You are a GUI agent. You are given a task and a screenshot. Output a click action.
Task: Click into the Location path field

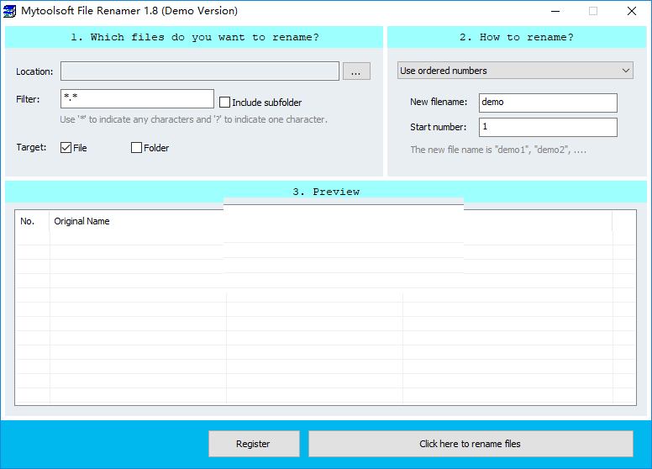(200, 71)
